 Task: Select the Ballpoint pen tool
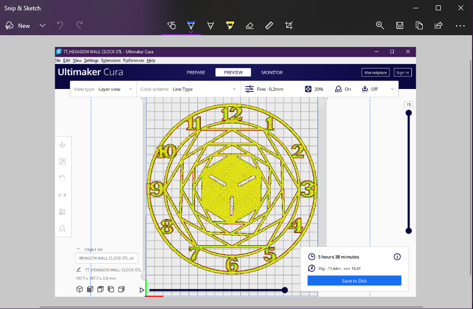[191, 25]
